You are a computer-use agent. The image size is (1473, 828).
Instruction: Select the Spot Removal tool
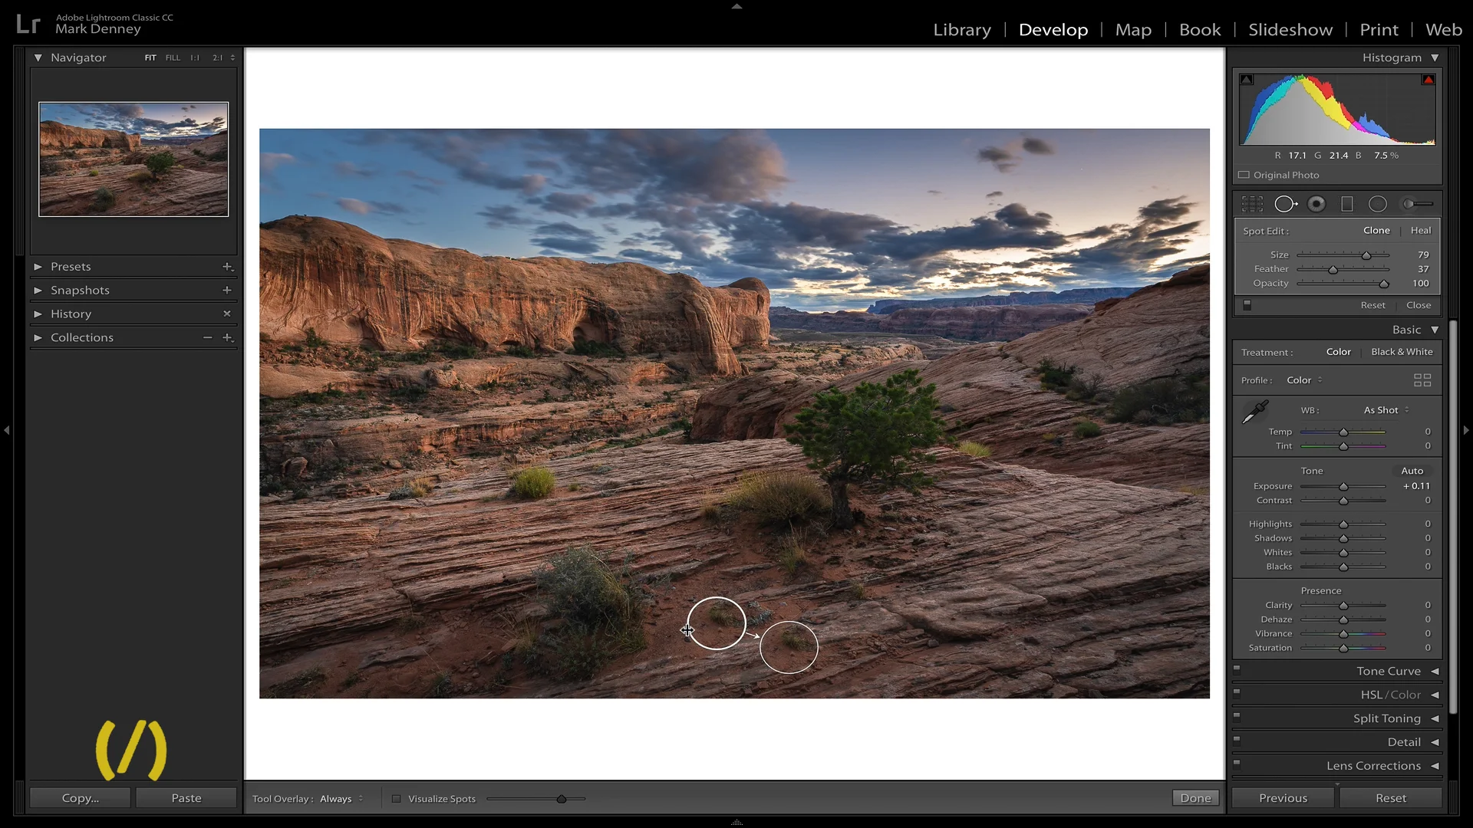click(x=1285, y=204)
